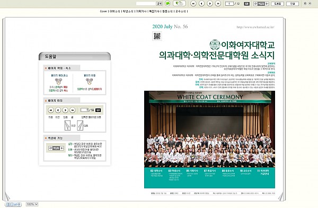Click the QR code on the cover

pos(157,36)
